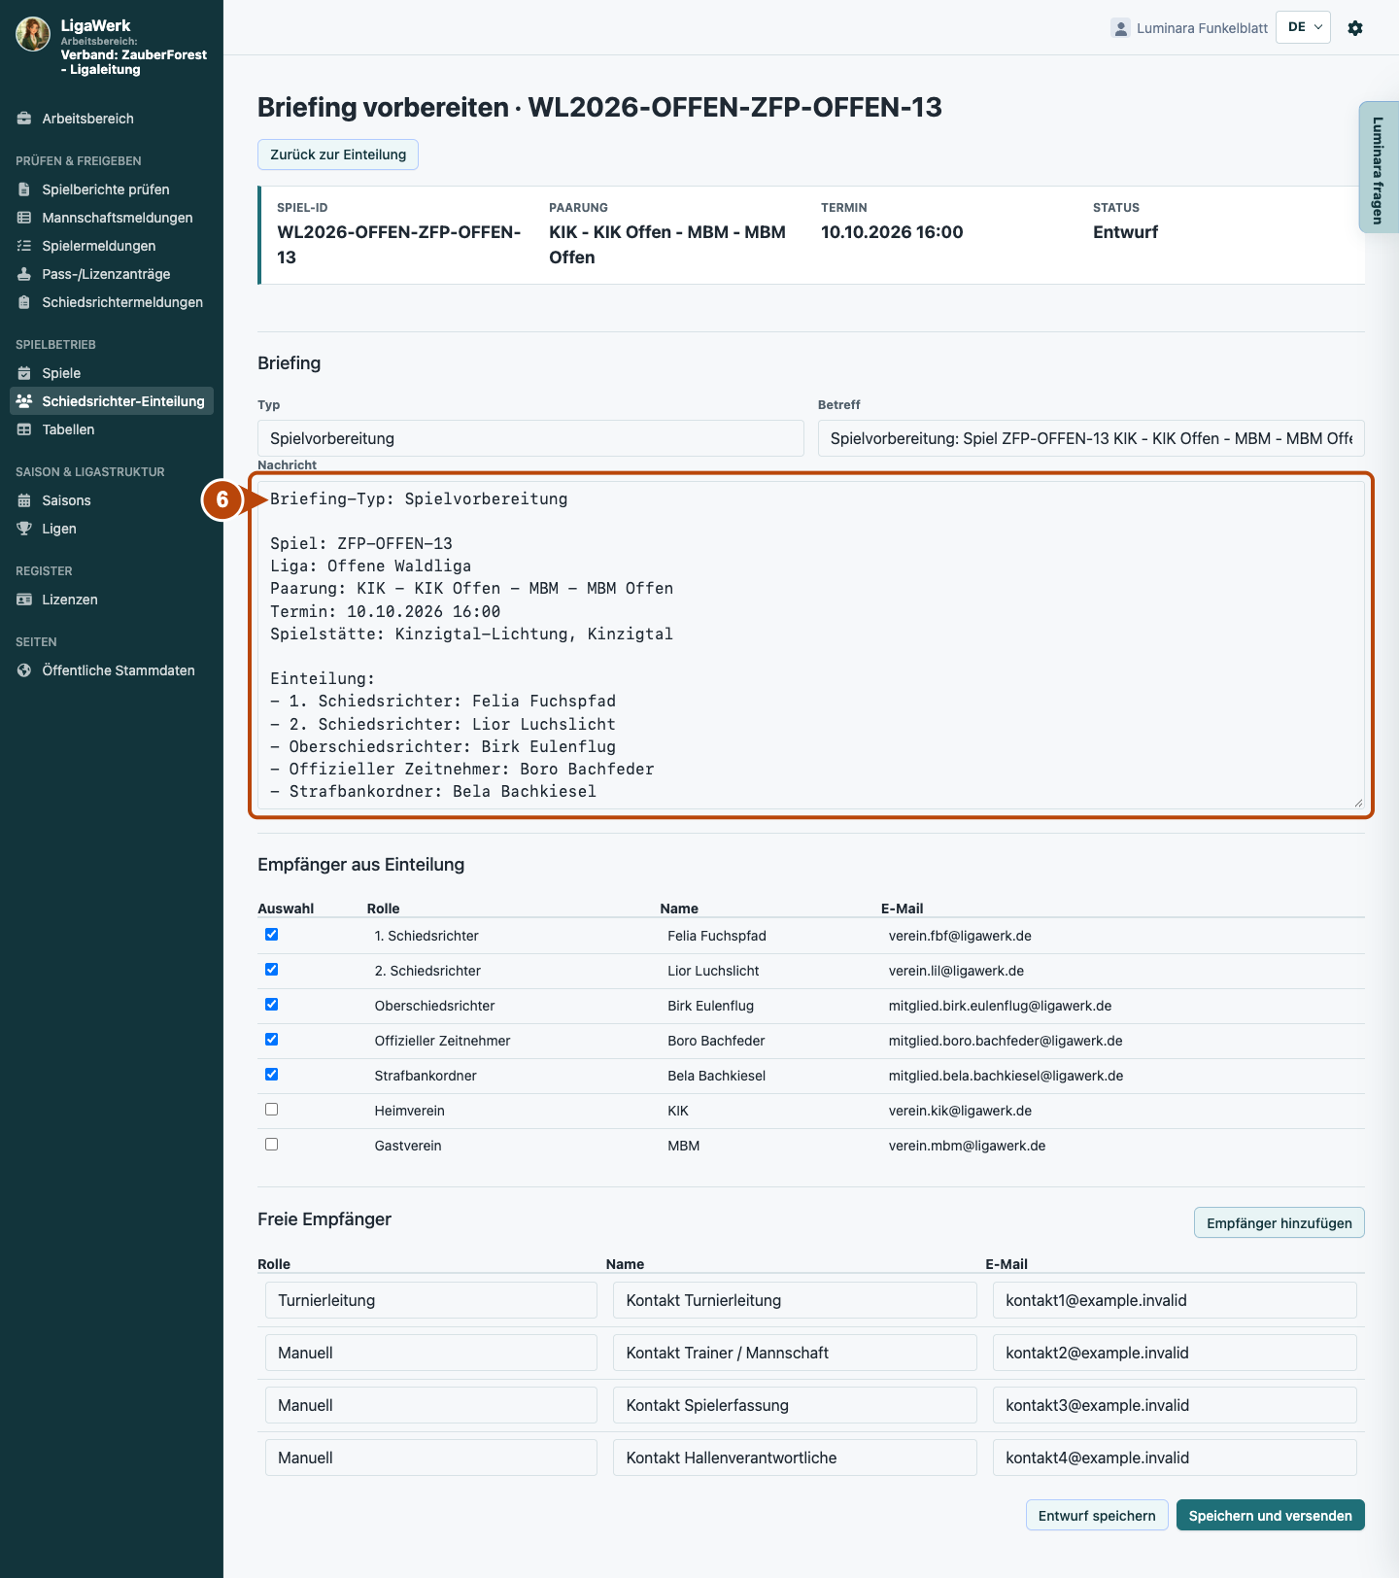1399x1578 pixels.
Task: Click the Betreff input field
Action: pyautogui.click(x=1091, y=438)
